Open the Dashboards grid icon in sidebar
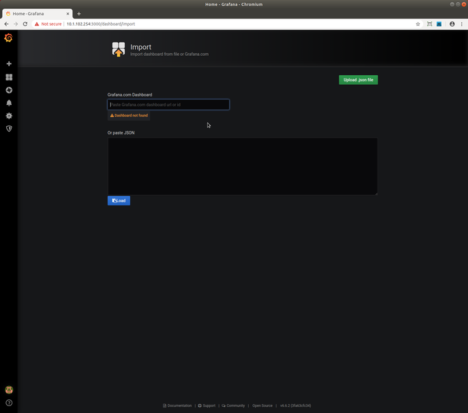468x413 pixels. click(9, 77)
